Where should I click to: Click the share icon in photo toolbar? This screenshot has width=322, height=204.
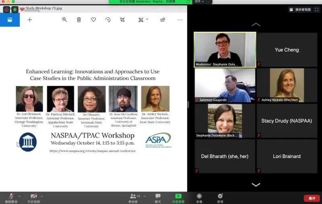[163, 20]
